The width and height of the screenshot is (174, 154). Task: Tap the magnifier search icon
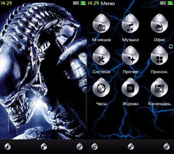click(131, 146)
